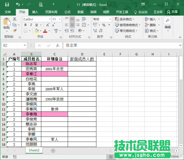This screenshot has width=184, height=160.
Task: Click 告诉我 tell me box
Action: [x=141, y=12]
